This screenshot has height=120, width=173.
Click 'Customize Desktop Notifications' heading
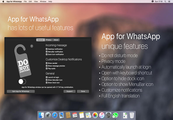click(64, 59)
